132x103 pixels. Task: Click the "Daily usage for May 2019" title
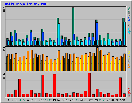tap(27, 4)
